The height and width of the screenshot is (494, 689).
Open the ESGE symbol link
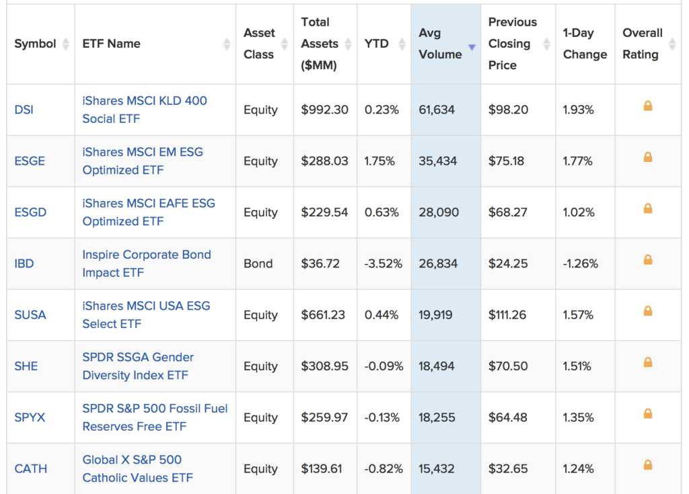(x=30, y=161)
